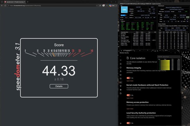Select the Avg. Effective Clock row in HWiNFO
This screenshot has width=190, height=126.
(x=138, y=42)
